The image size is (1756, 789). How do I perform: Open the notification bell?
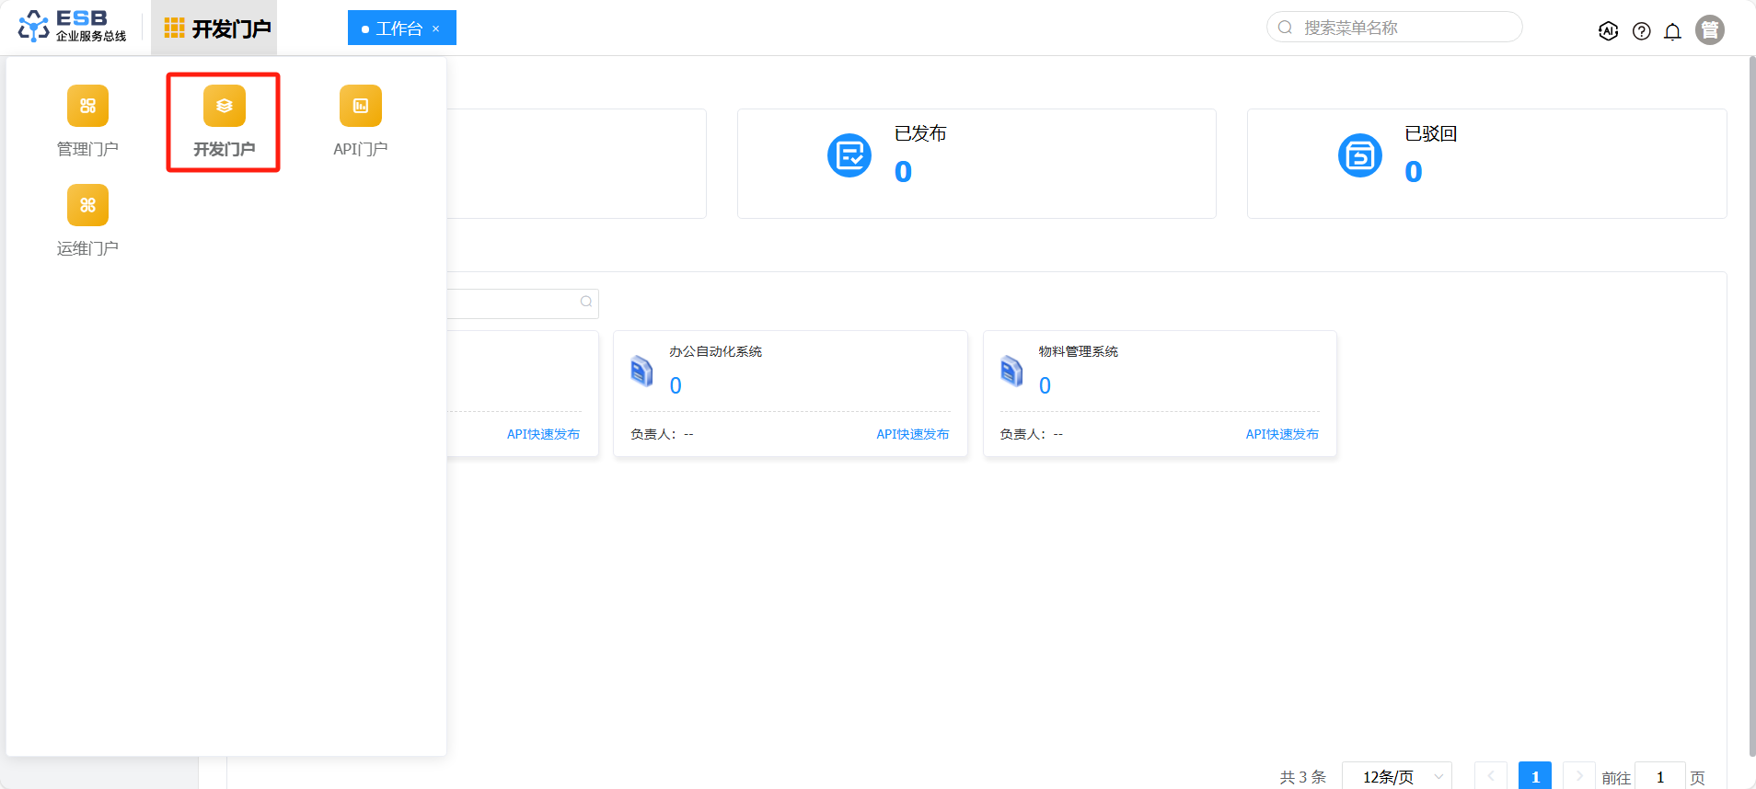click(1672, 31)
